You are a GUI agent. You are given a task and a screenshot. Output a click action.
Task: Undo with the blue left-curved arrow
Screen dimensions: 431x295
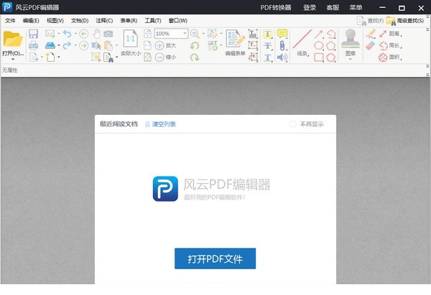67,34
